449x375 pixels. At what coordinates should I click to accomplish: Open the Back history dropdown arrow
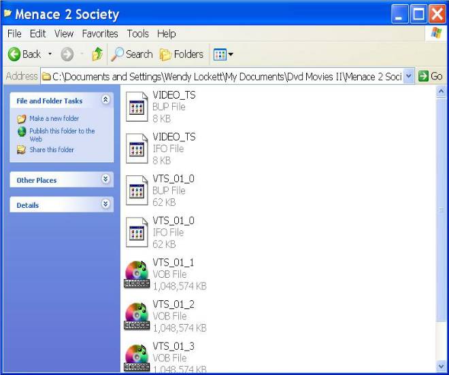pos(50,54)
